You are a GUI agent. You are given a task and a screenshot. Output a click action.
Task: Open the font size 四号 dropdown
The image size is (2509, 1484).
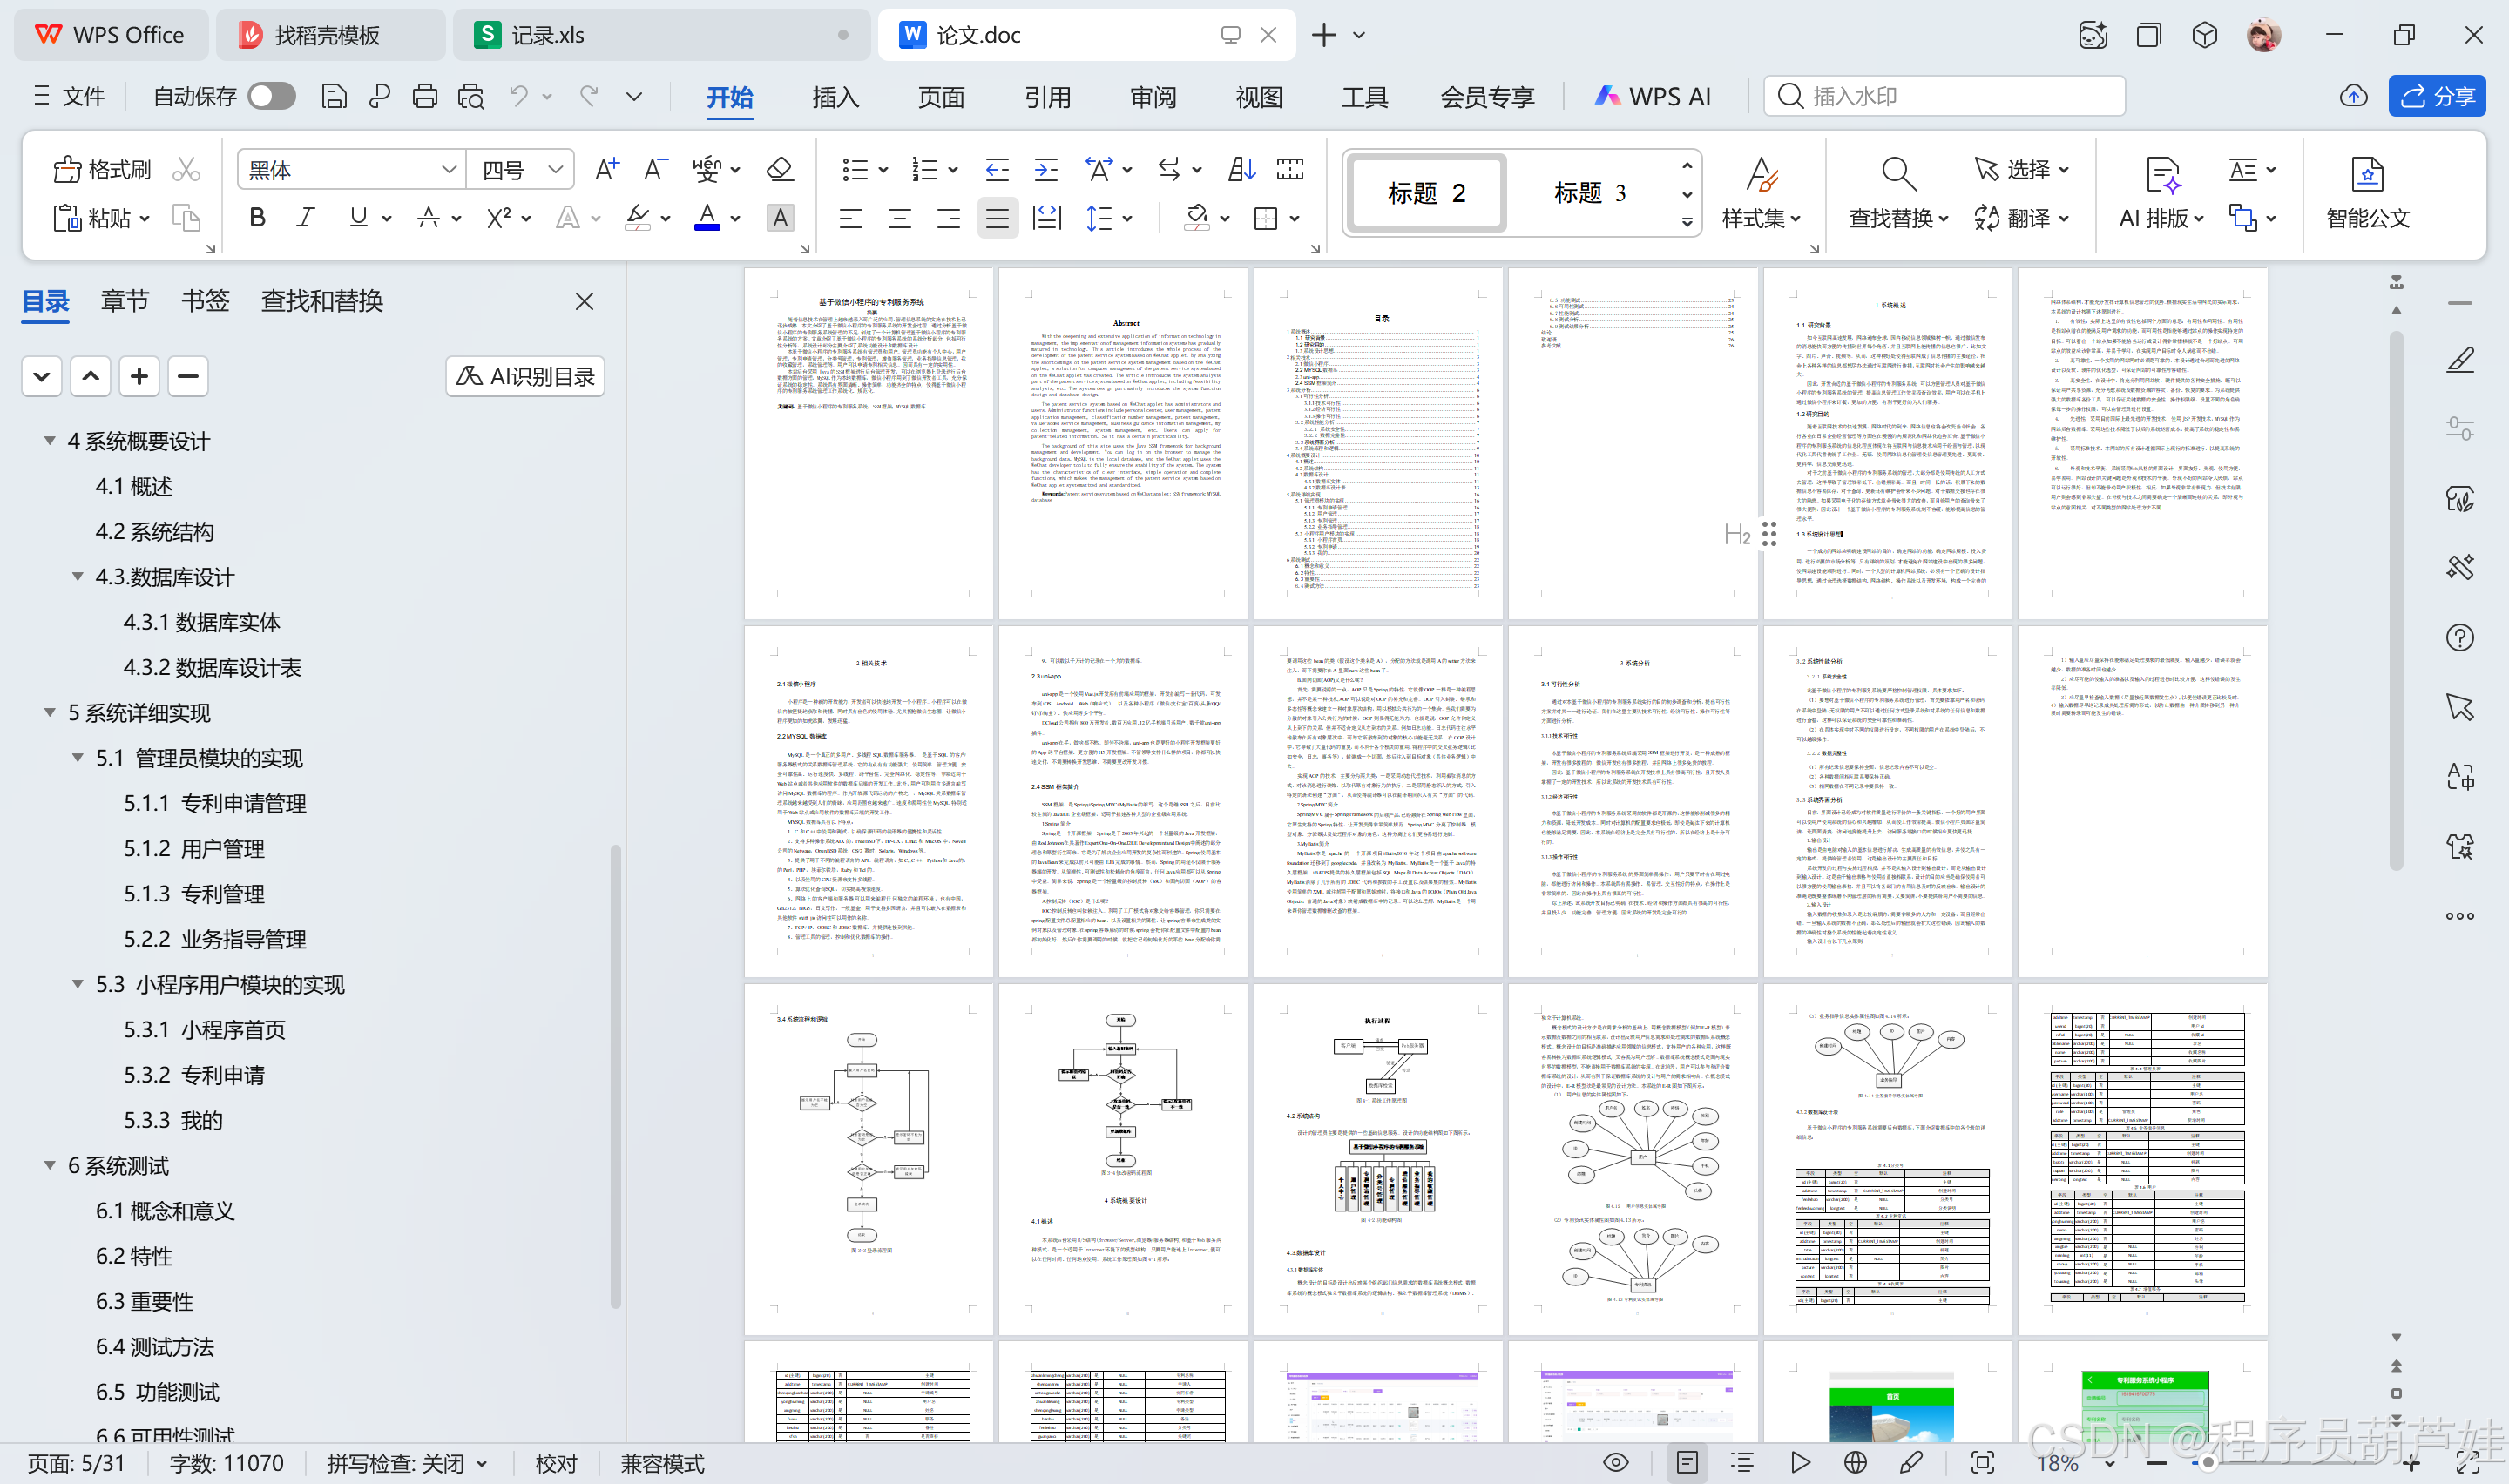555,170
